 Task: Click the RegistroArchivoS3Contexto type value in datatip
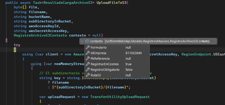pyautogui.click(x=157, y=41)
